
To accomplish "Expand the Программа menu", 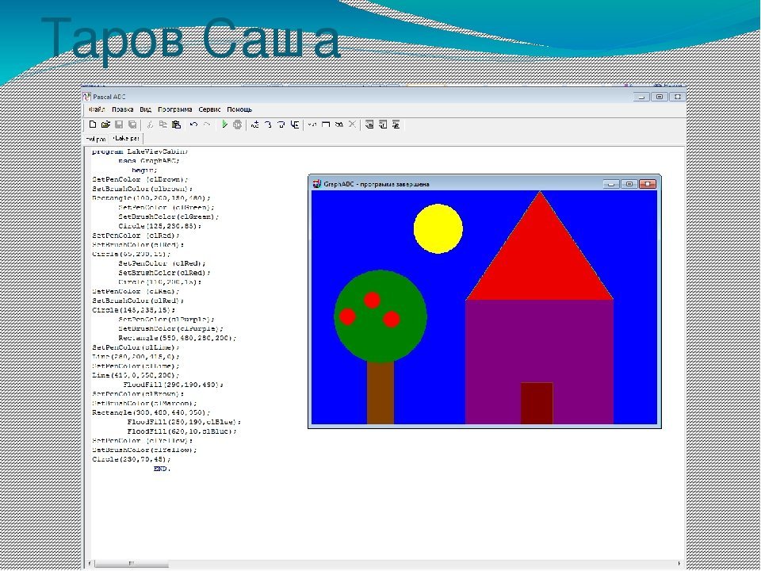I will [174, 109].
